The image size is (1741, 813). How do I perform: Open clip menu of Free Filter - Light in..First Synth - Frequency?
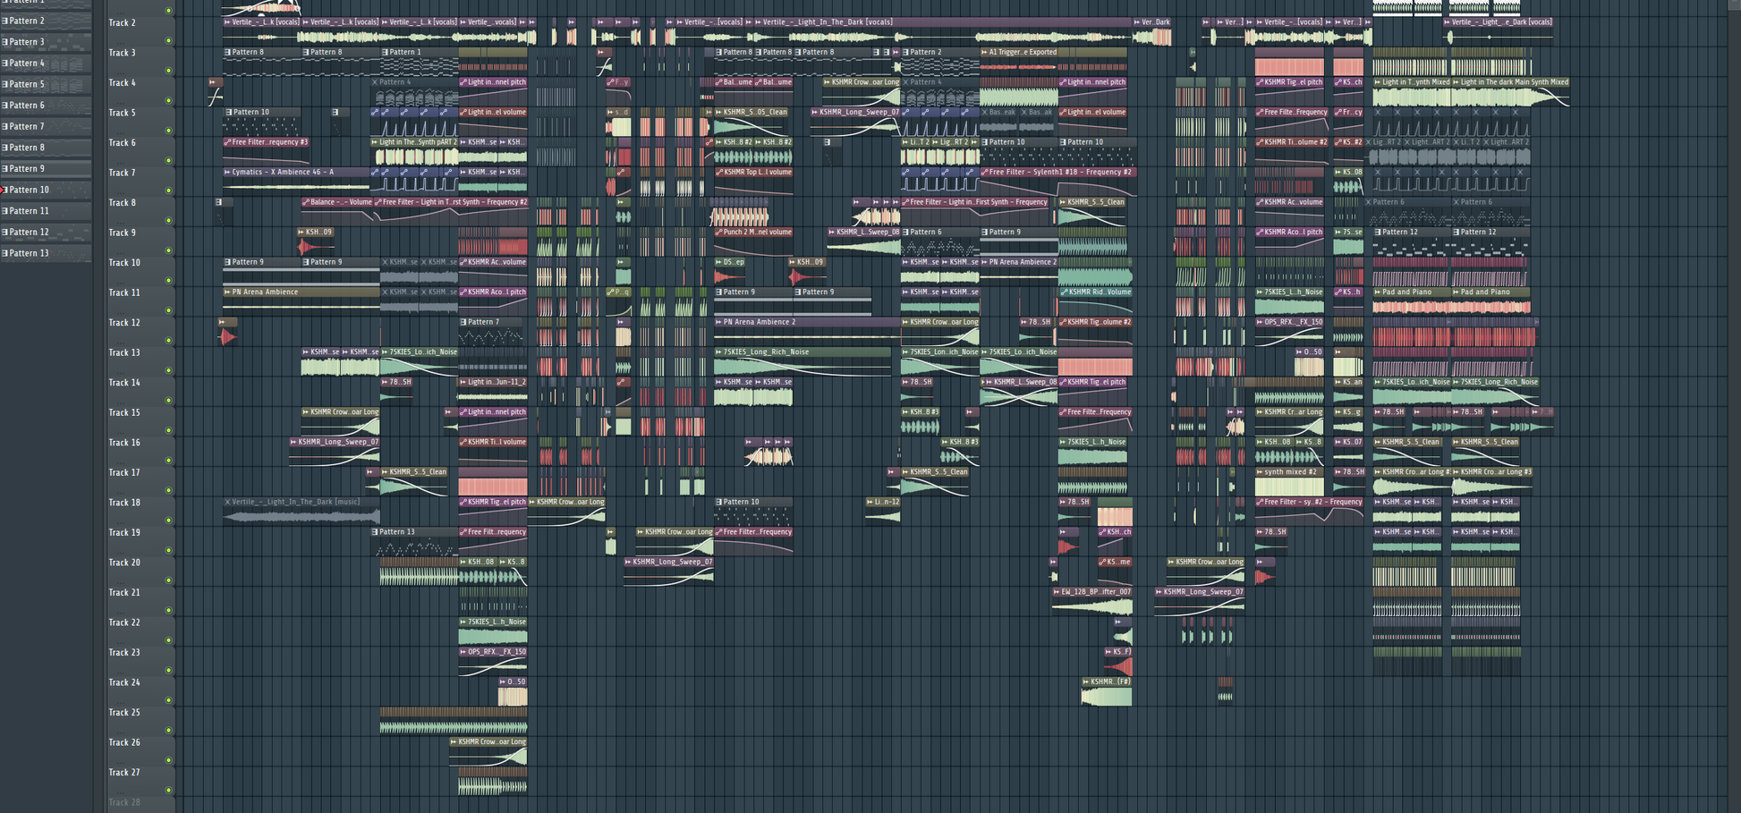point(905,202)
